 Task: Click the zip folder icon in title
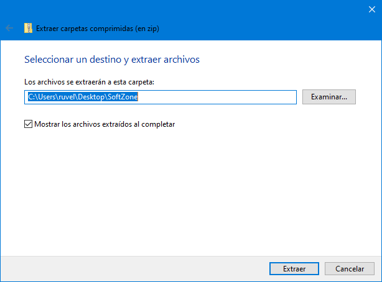pyautogui.click(x=28, y=28)
